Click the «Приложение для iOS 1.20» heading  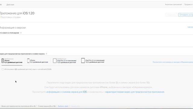tap(17, 13)
